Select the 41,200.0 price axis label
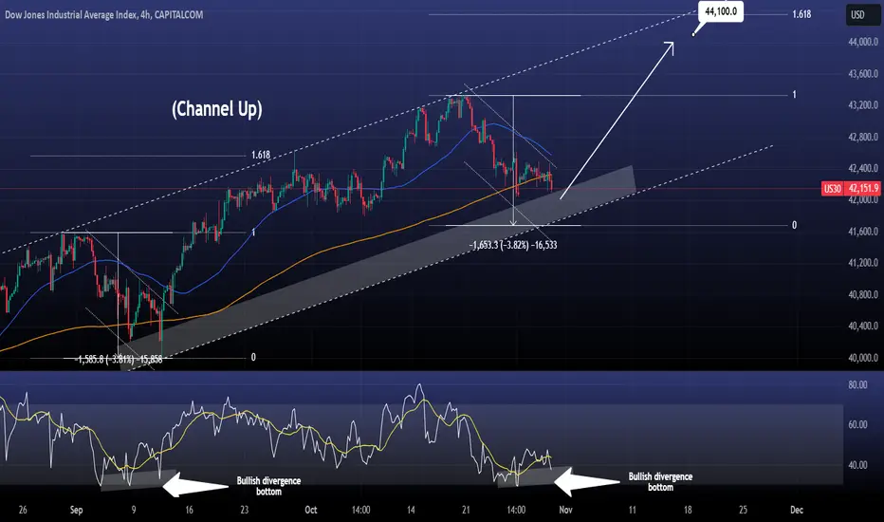Screen dimensions: 884x522 point(863,263)
